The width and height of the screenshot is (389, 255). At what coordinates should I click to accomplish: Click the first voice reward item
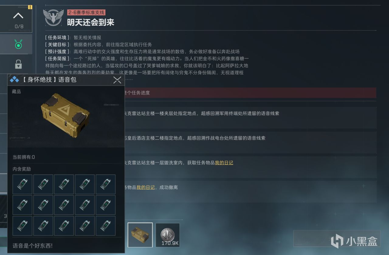point(22,184)
